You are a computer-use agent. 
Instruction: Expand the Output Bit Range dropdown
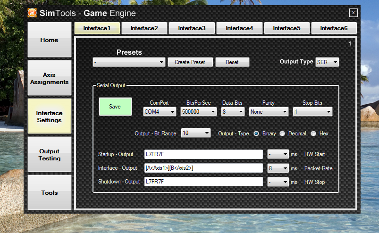pos(196,133)
